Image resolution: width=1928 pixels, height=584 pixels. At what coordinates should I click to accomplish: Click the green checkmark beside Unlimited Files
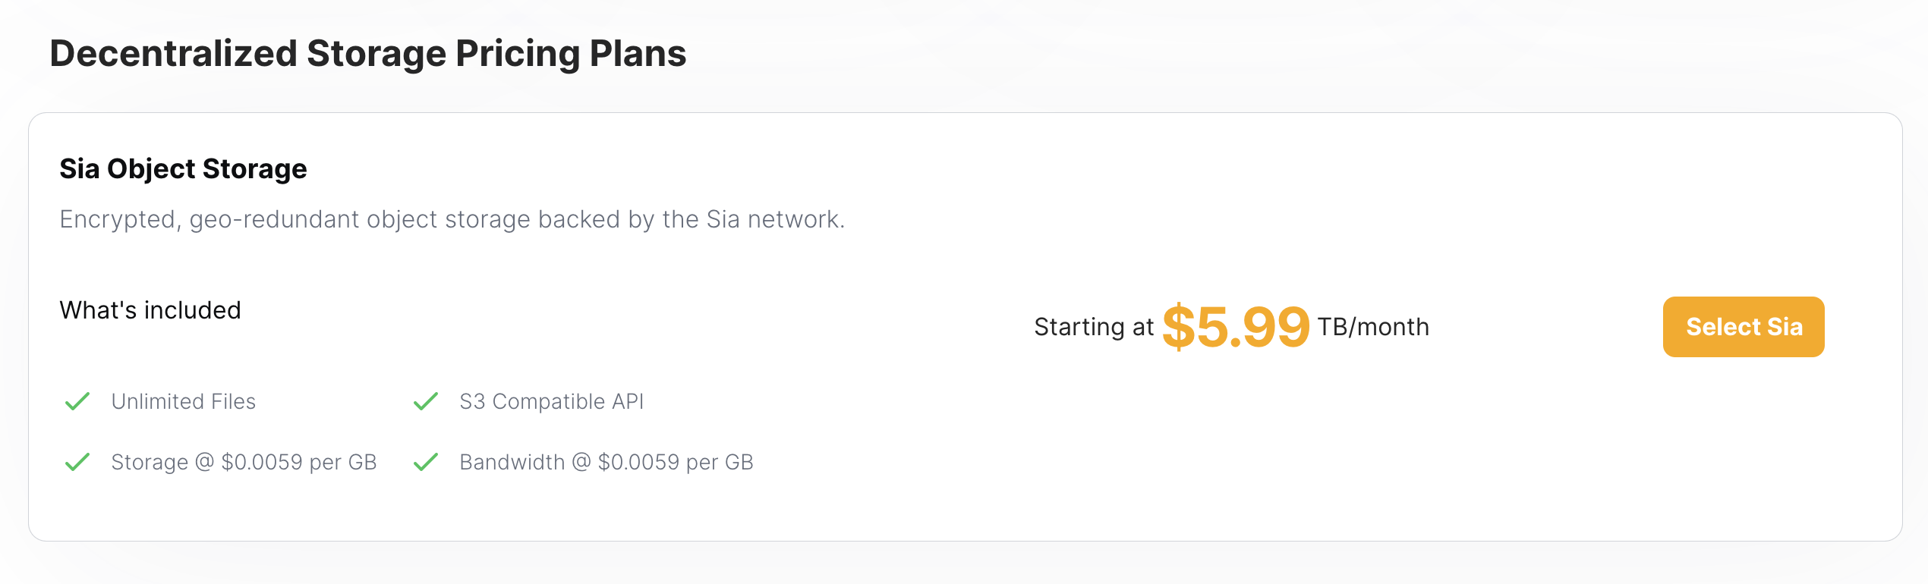click(x=77, y=402)
